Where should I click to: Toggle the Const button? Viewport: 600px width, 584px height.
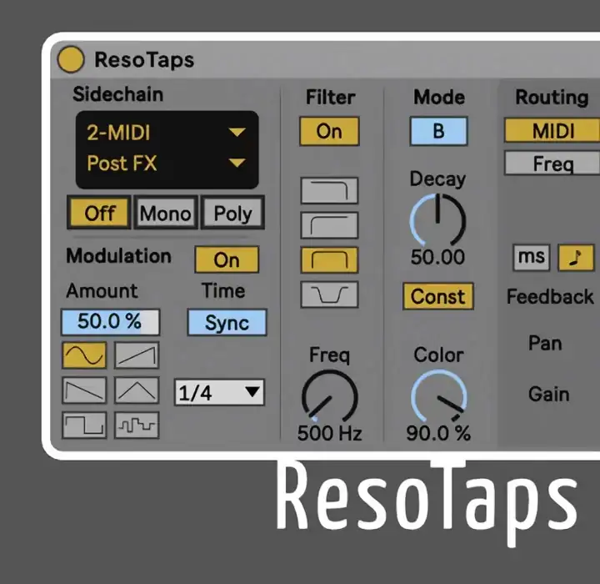438,296
